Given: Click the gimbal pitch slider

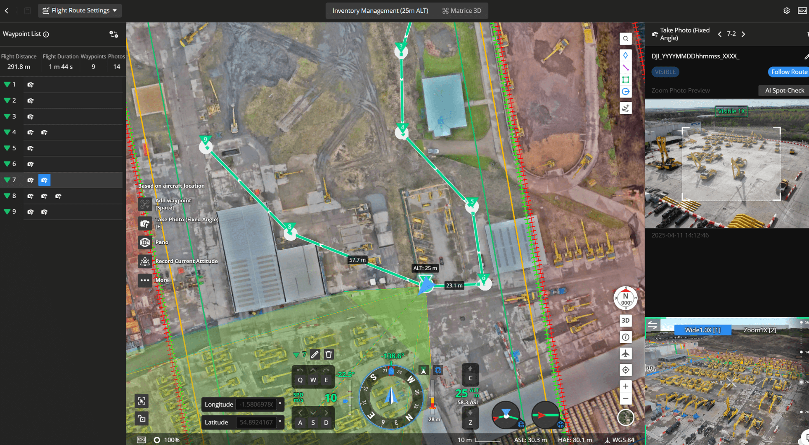Looking at the screenshot, I should tap(350, 398).
